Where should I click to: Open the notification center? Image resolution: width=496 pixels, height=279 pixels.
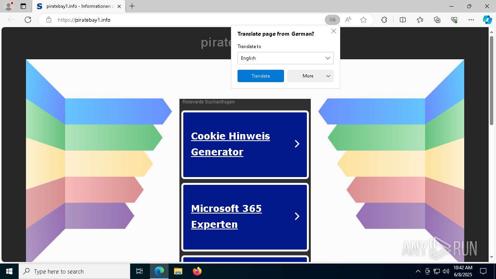483,271
